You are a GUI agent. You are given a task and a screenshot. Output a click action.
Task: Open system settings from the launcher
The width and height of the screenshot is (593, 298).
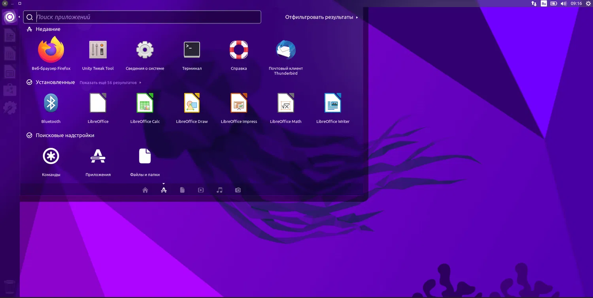pyautogui.click(x=10, y=108)
